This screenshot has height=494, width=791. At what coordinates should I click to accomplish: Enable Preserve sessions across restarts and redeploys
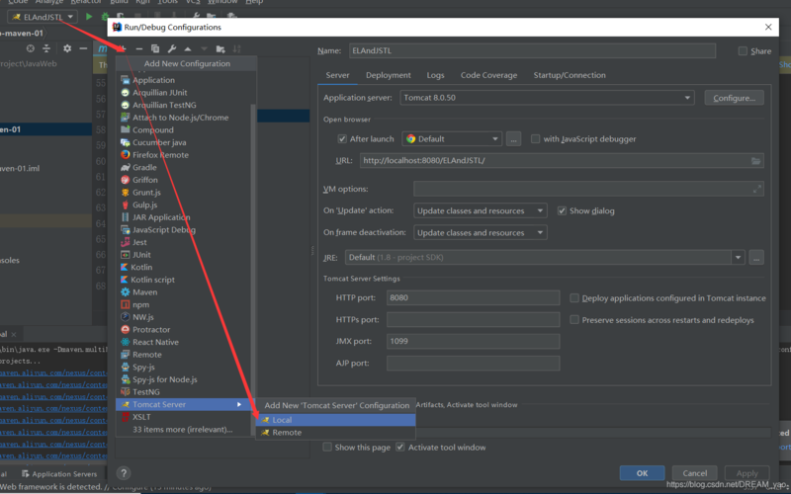(574, 319)
